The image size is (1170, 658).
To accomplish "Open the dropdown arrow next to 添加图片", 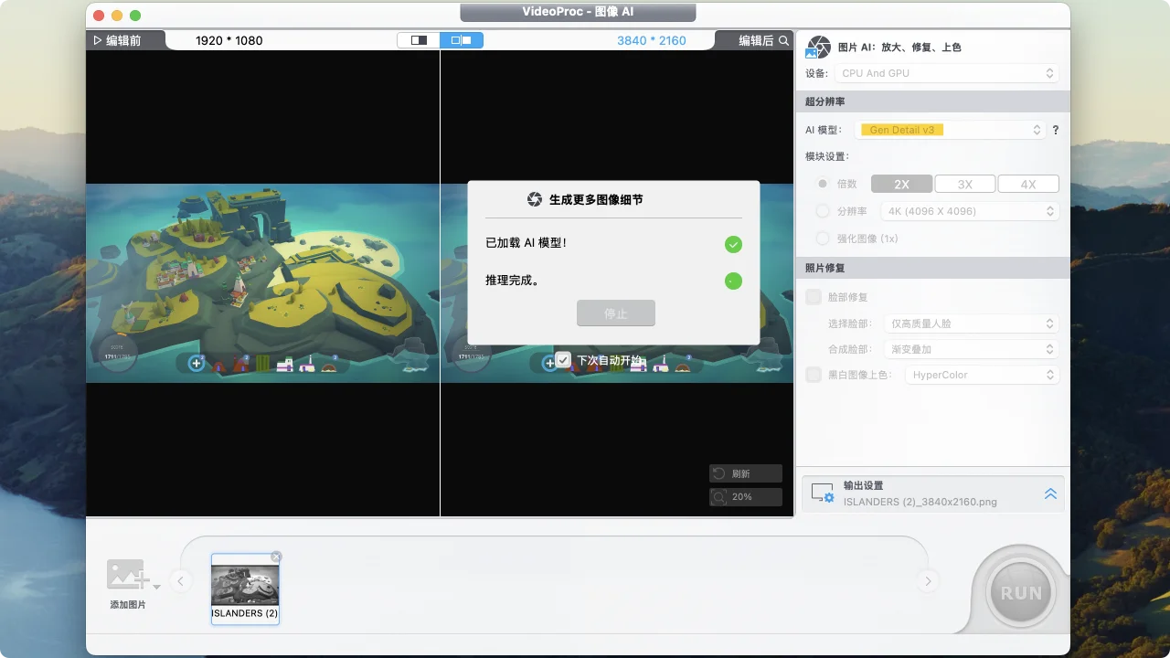I will click(156, 587).
